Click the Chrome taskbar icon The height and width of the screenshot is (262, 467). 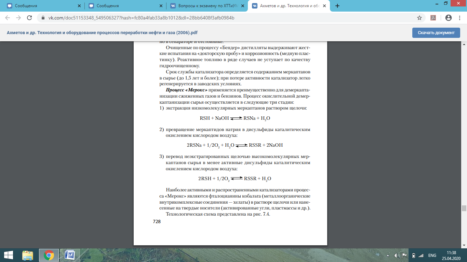[x=49, y=255]
